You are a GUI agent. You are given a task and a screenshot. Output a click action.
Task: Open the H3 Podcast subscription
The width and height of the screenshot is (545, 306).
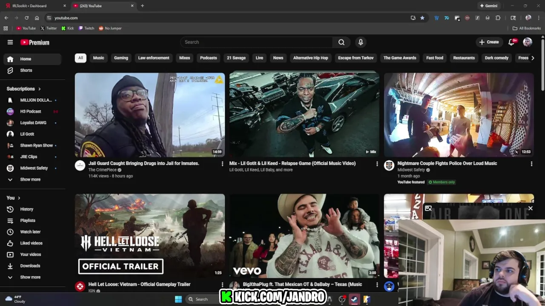pyautogui.click(x=32, y=111)
